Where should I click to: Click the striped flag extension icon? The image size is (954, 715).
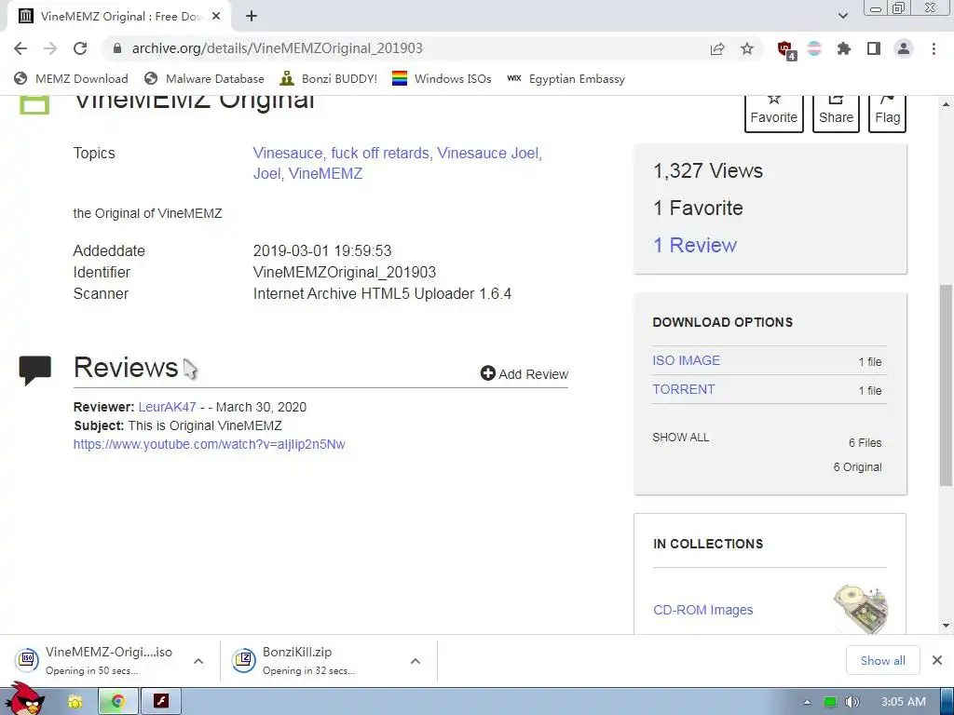coord(814,48)
